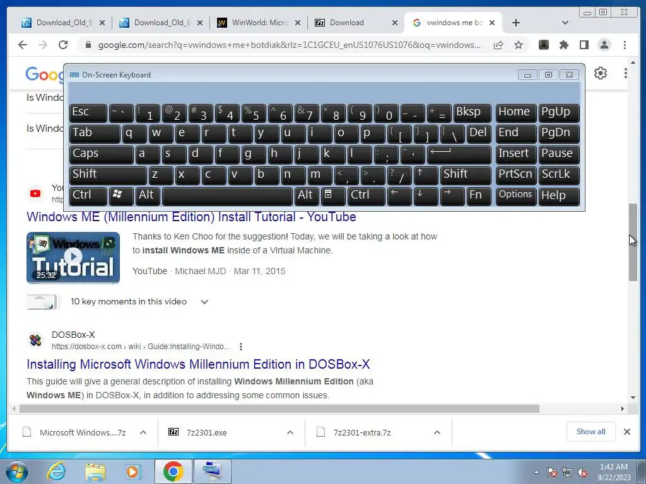Open Installing Windows Millennium Edition in DOSBox-X link
The image size is (646, 484).
coord(198,364)
